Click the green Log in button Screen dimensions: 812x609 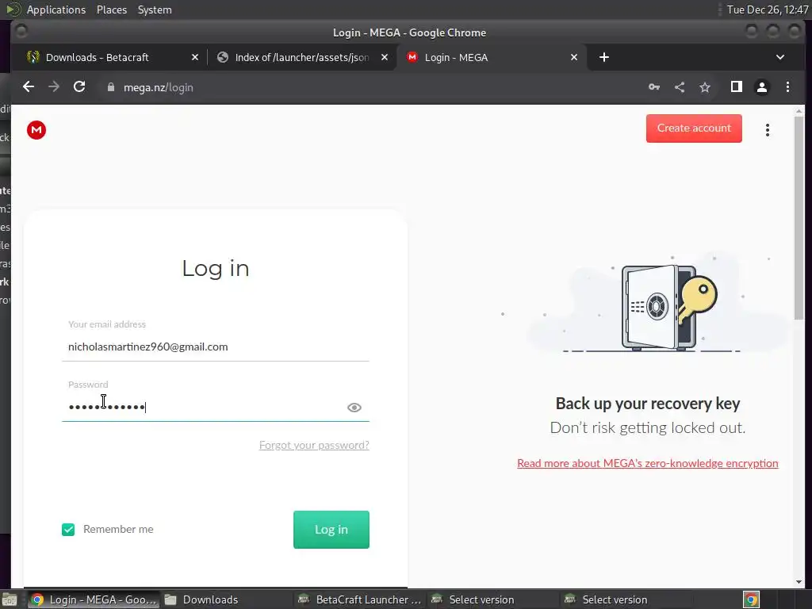[331, 529]
